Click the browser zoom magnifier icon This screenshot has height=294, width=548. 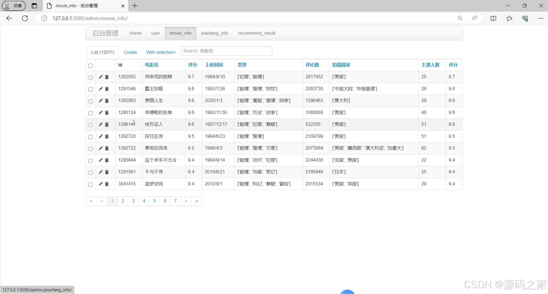point(460,18)
